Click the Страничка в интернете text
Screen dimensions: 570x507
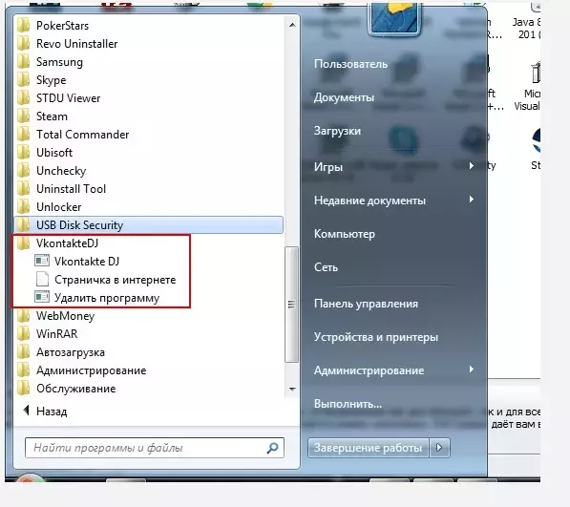(x=115, y=280)
